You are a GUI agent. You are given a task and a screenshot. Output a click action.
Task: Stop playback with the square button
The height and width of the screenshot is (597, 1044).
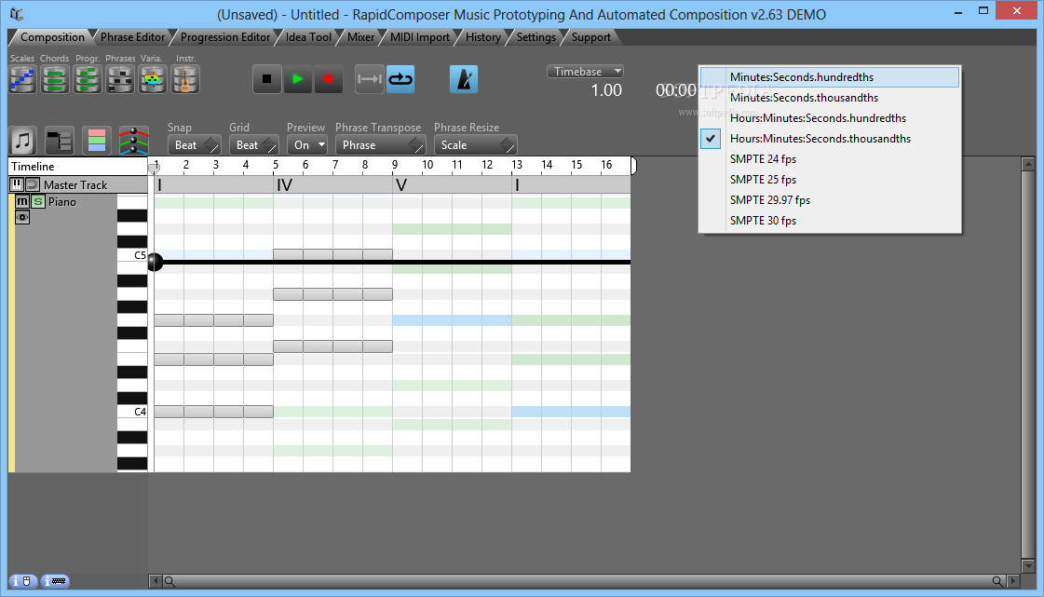[267, 79]
